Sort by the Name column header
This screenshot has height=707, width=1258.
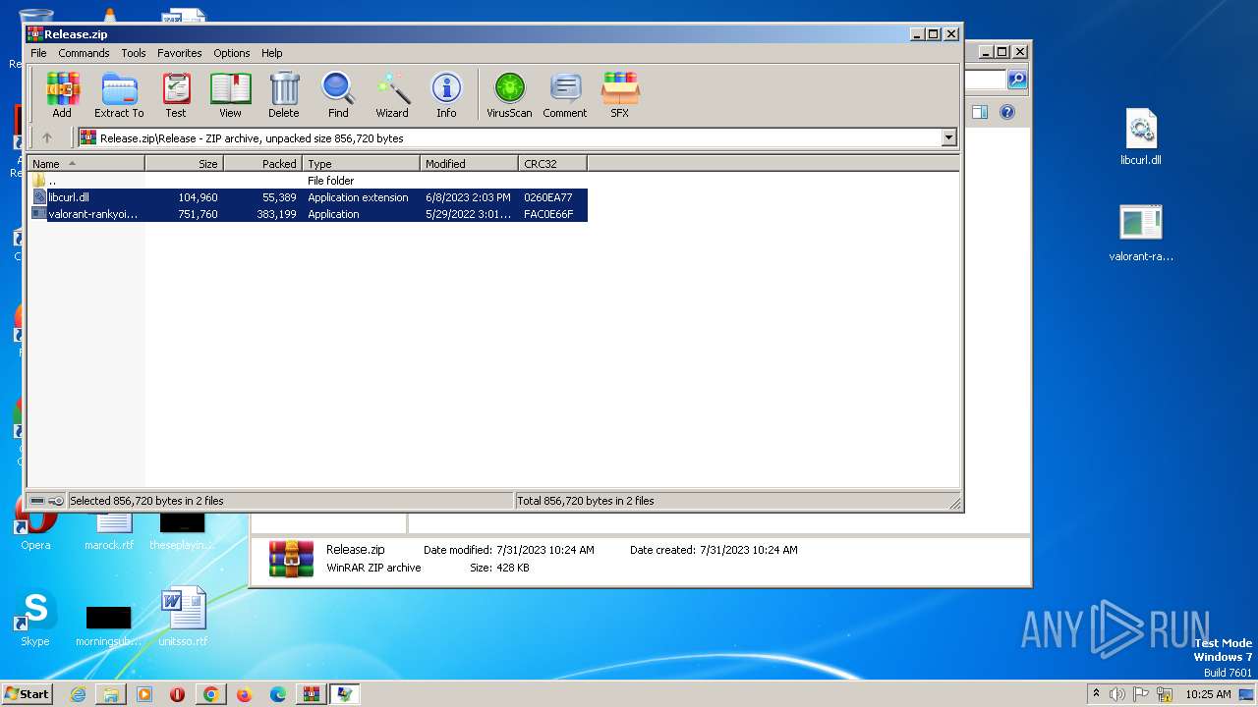coord(86,164)
